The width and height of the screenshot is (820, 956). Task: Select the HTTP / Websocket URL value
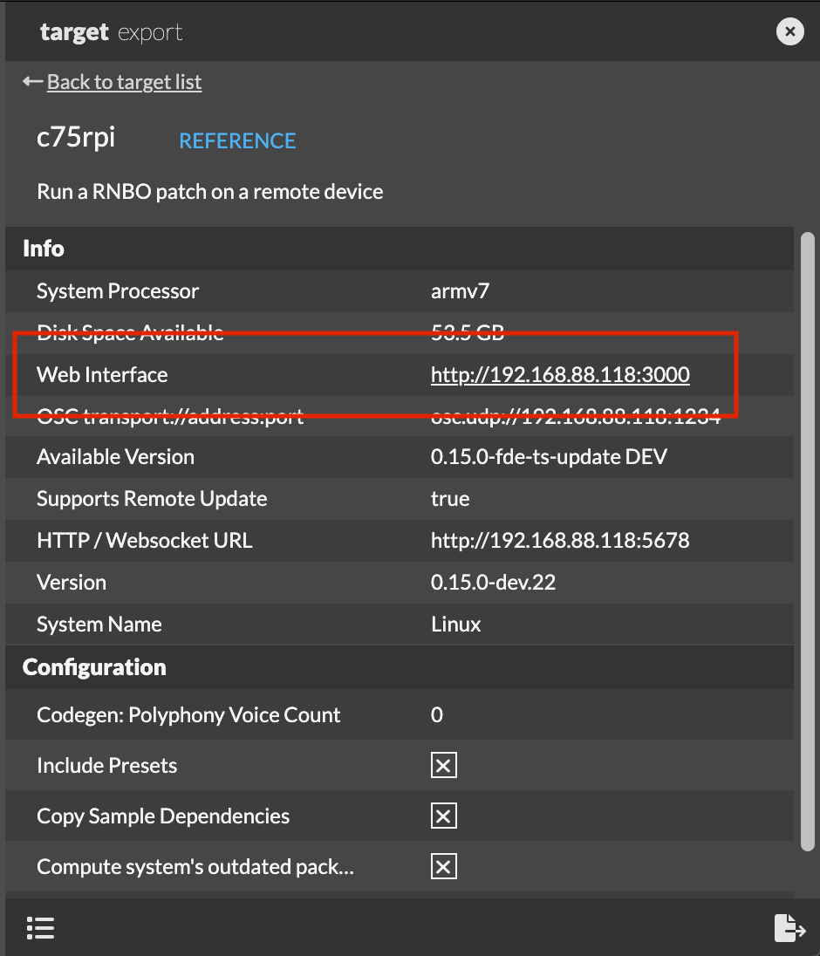point(560,541)
